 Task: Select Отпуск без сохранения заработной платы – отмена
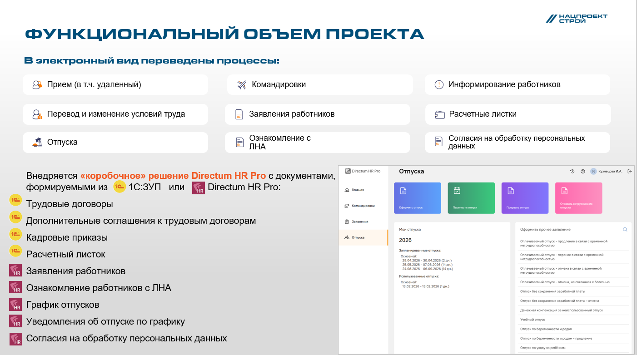pos(574,301)
